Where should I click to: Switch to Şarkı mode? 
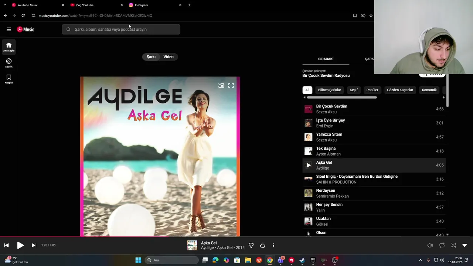(151, 57)
